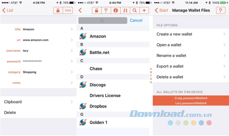Image resolution: width=229 pixels, height=136 pixels.
Task: Go back to Start screen
Action: [161, 10]
